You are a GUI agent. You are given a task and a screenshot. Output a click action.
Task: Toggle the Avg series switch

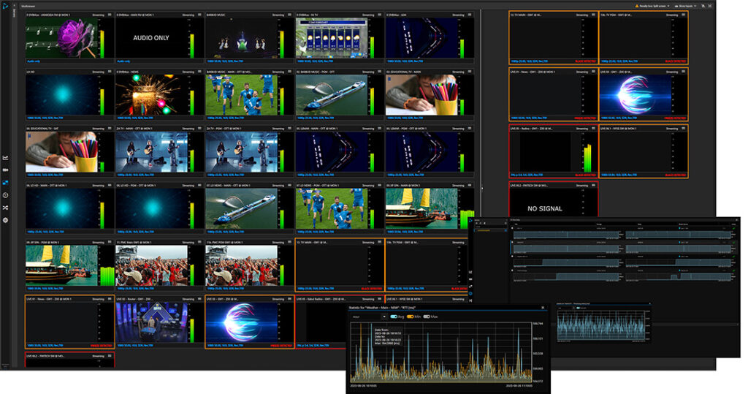(394, 317)
